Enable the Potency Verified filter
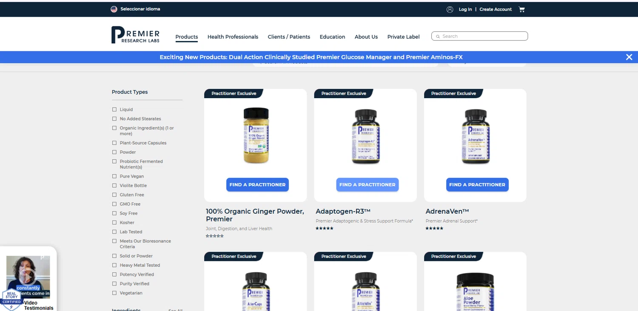This screenshot has width=638, height=311. [x=114, y=274]
